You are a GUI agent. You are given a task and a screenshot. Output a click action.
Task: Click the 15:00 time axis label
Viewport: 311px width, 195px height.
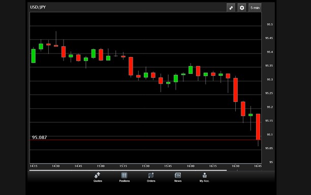coord(101,166)
